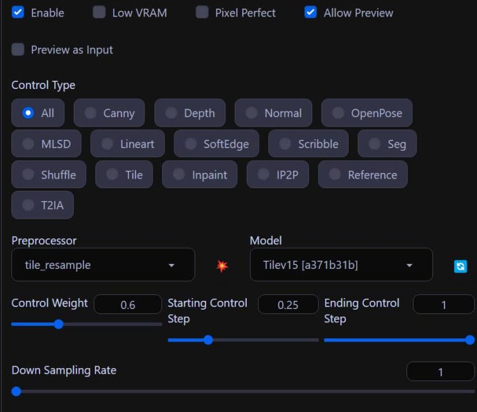Uncheck the Enable checkbox

click(x=18, y=13)
